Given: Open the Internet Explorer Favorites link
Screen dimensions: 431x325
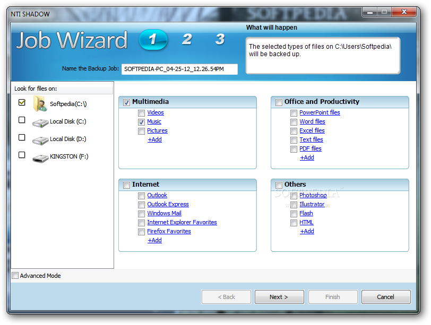Looking at the screenshot, I should coord(182,222).
